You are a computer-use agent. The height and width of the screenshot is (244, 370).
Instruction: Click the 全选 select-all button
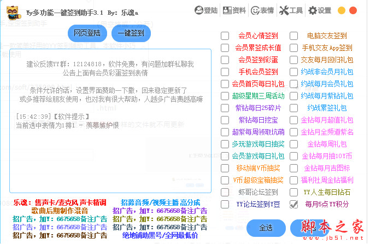pyautogui.click(x=266, y=228)
